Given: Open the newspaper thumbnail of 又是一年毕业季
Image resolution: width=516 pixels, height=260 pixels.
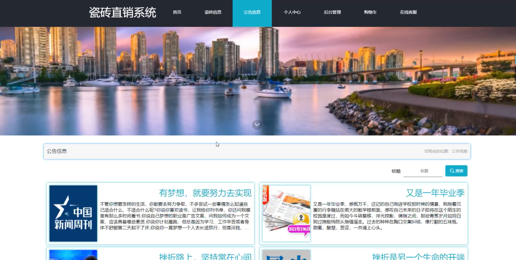Looking at the screenshot, I should click(x=286, y=213).
